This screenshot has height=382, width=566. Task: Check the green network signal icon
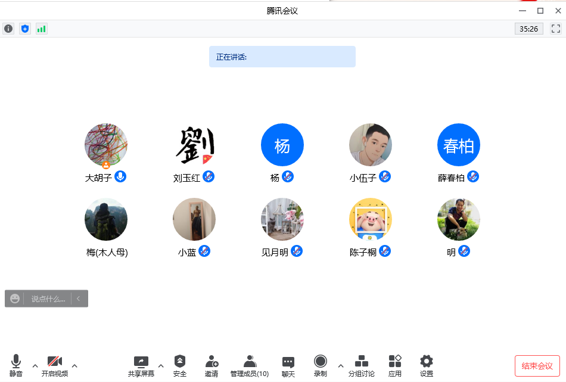pyautogui.click(x=41, y=29)
